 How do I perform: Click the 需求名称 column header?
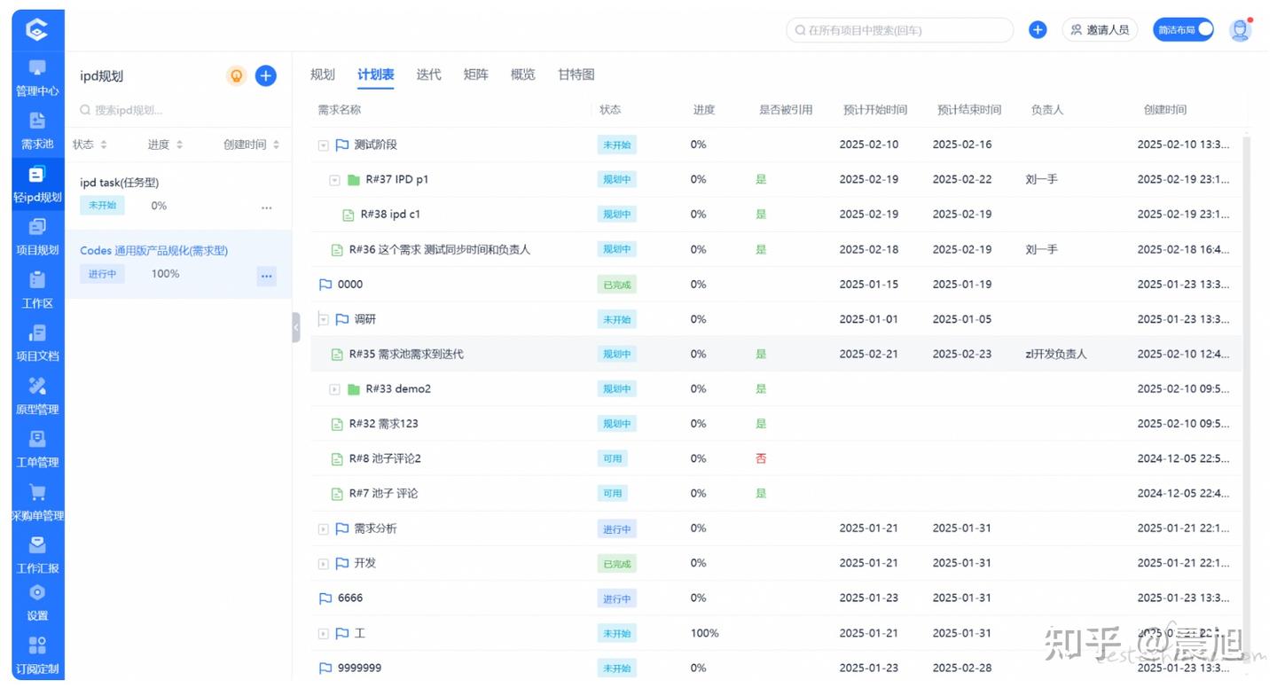pos(340,110)
